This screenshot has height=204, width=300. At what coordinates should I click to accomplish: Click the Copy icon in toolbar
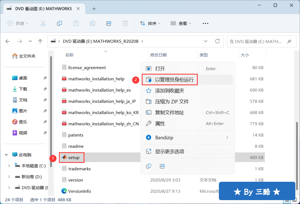(59, 23)
